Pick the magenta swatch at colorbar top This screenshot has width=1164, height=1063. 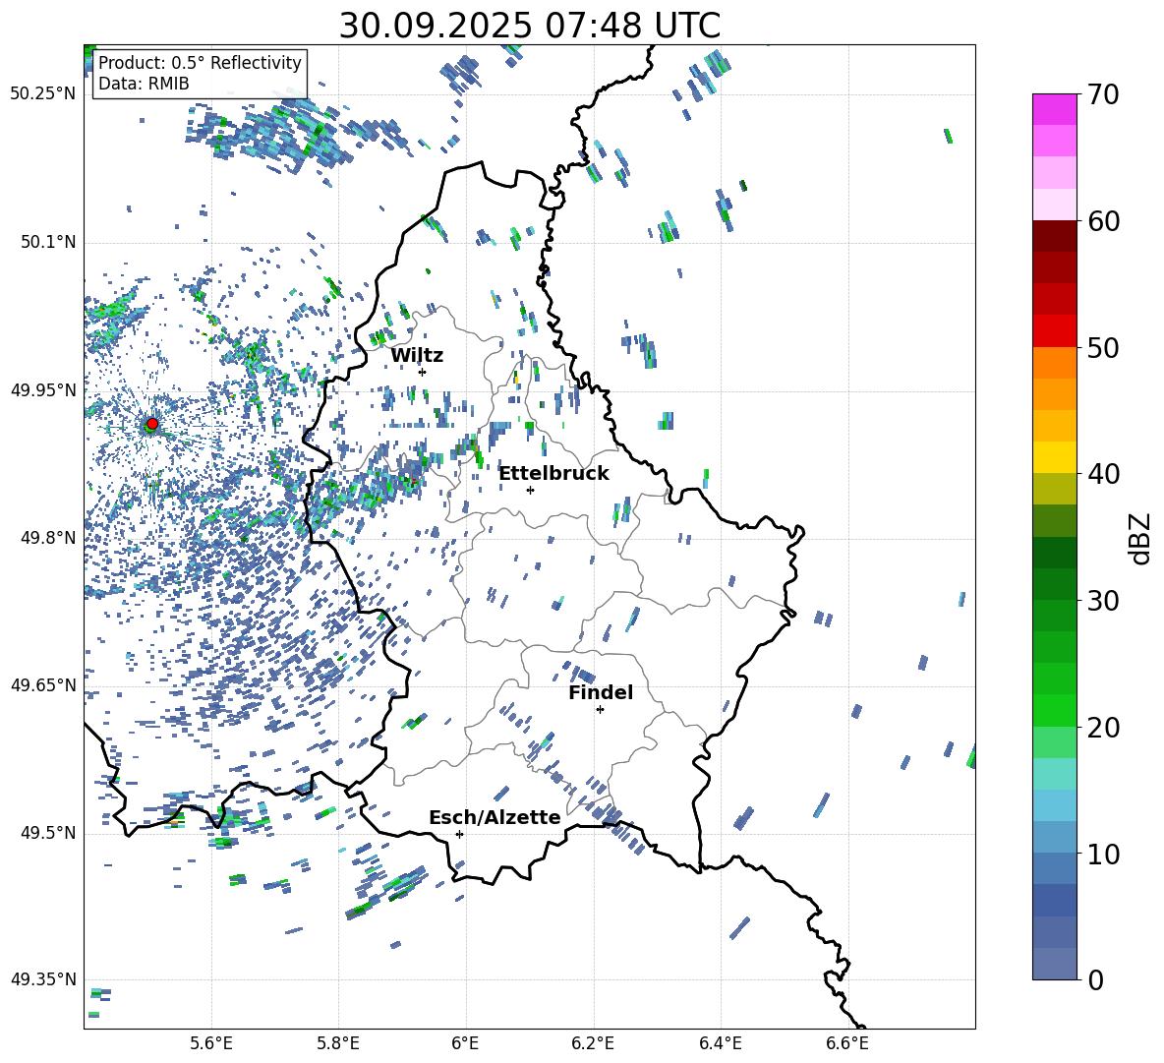coord(1055,109)
